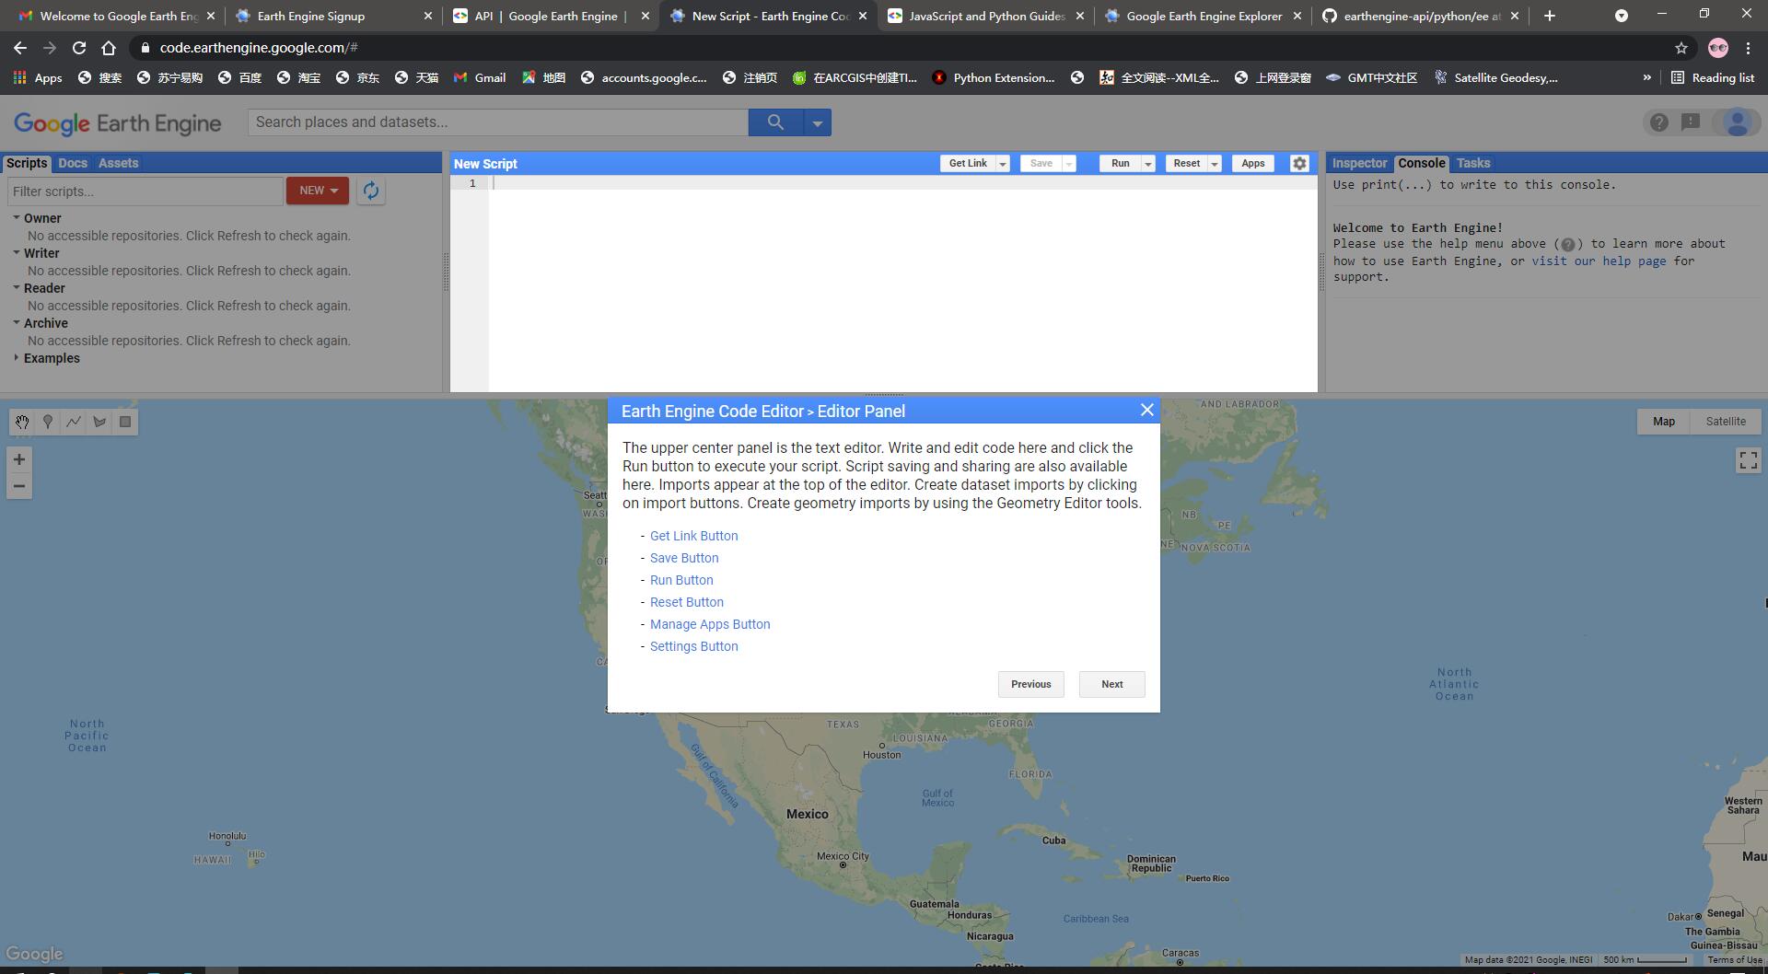
Task: Switch to the Scripts tab
Action: pos(27,163)
